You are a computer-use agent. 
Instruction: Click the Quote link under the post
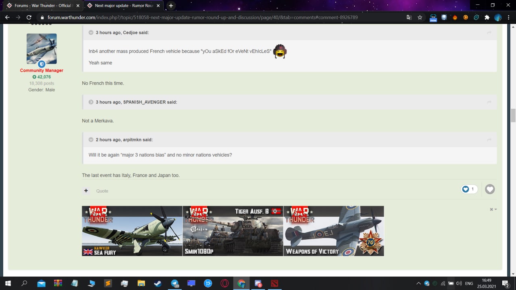point(102,191)
